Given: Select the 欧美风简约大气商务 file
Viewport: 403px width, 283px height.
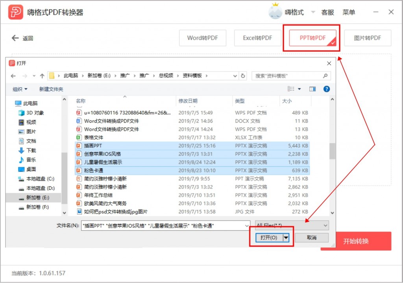Looking at the screenshot, I should 192,203.
